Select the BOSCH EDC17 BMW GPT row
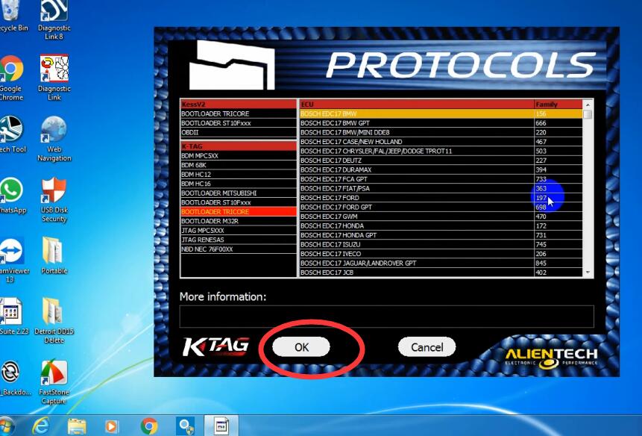 click(x=441, y=123)
